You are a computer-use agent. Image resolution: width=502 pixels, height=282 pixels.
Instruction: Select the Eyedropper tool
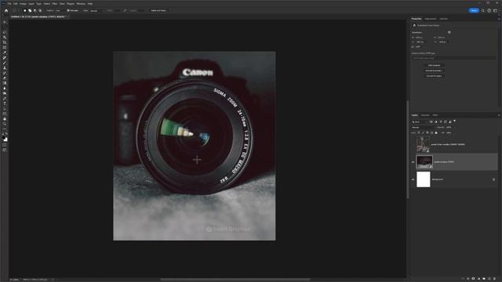pos(5,52)
